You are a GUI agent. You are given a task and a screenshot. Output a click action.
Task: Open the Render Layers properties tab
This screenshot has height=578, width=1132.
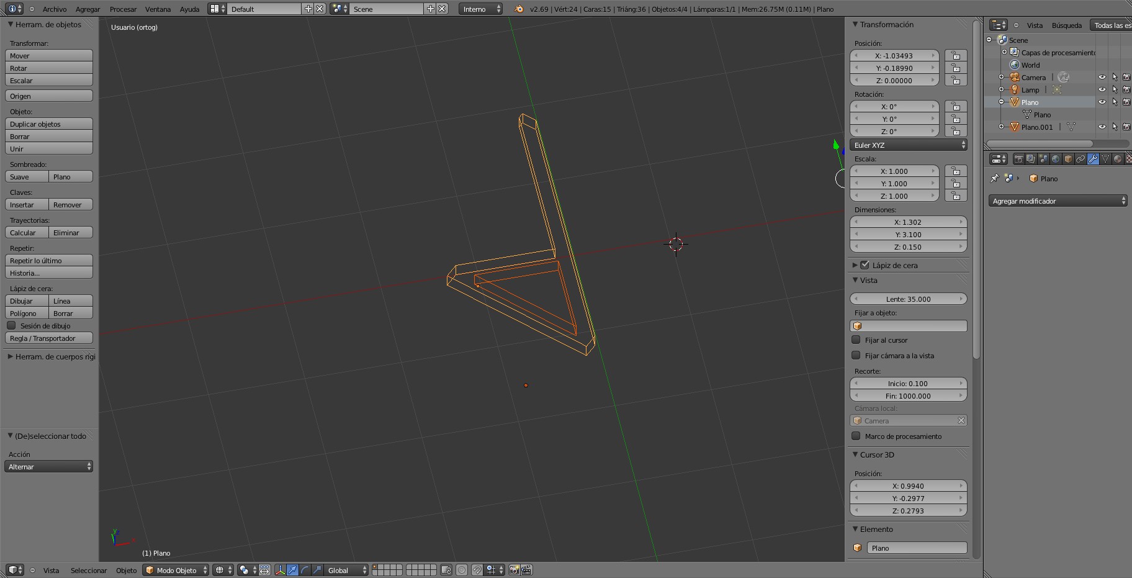pos(1031,159)
